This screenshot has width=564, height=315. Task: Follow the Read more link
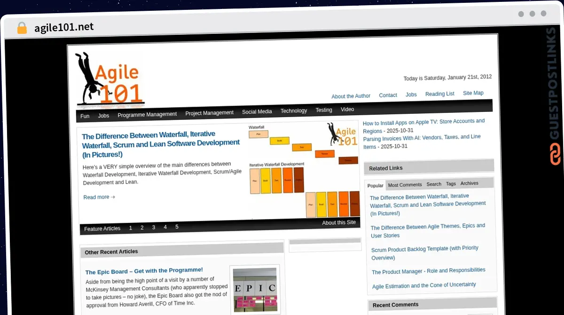pos(99,197)
